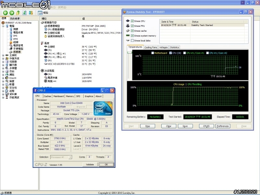
Task: Click the cooling fans section header icon
Action: [42, 71]
